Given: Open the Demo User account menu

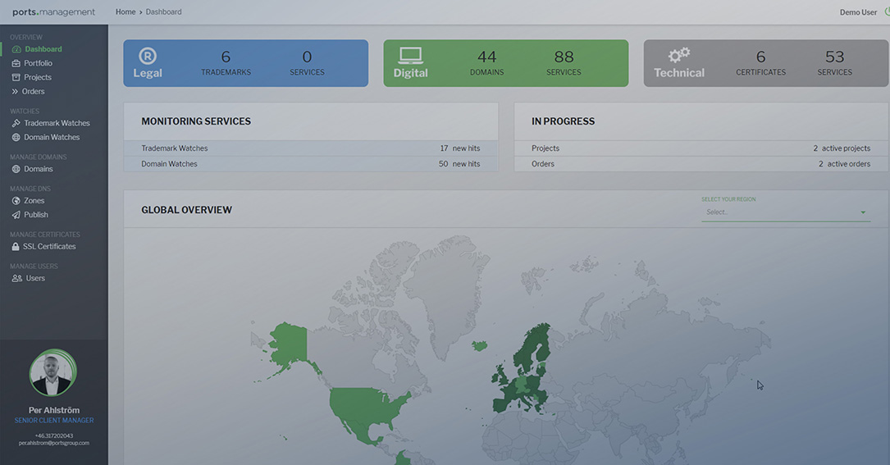Looking at the screenshot, I should (x=858, y=12).
